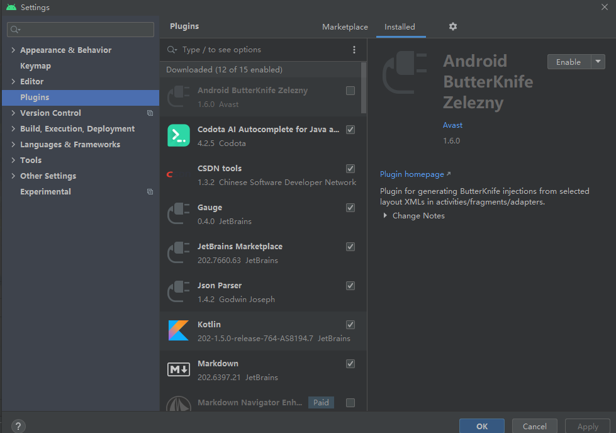Disable the Kotlin plugin checkbox
Screen dimensions: 616x433
coord(350,325)
